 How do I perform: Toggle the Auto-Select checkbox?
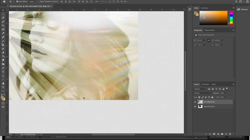tap(17, 2)
